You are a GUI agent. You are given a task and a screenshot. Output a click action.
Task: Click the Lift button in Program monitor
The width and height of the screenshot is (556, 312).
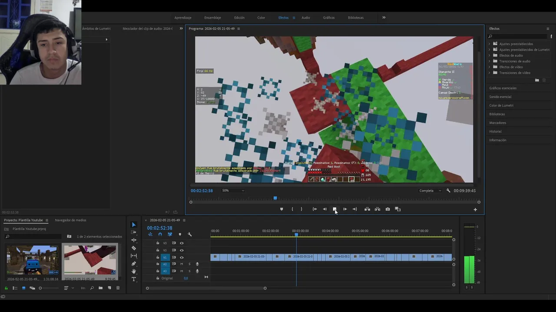367,209
